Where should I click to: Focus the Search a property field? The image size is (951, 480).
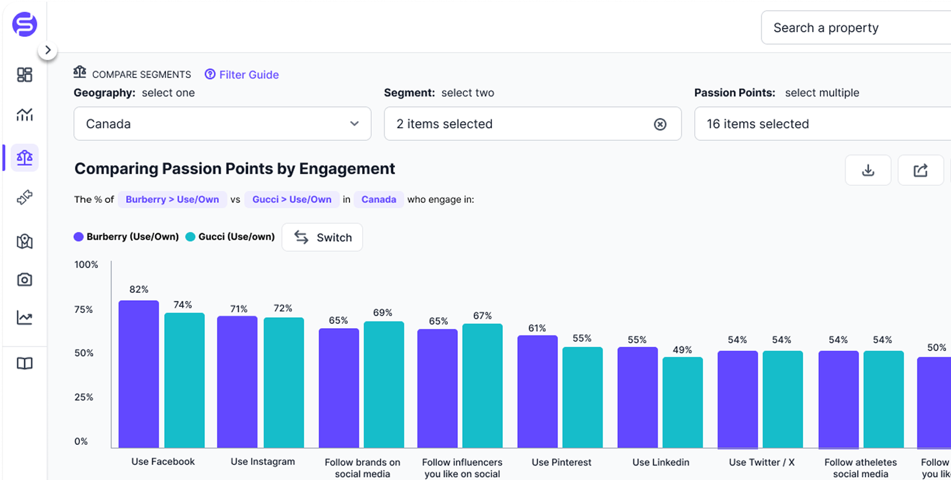point(856,27)
